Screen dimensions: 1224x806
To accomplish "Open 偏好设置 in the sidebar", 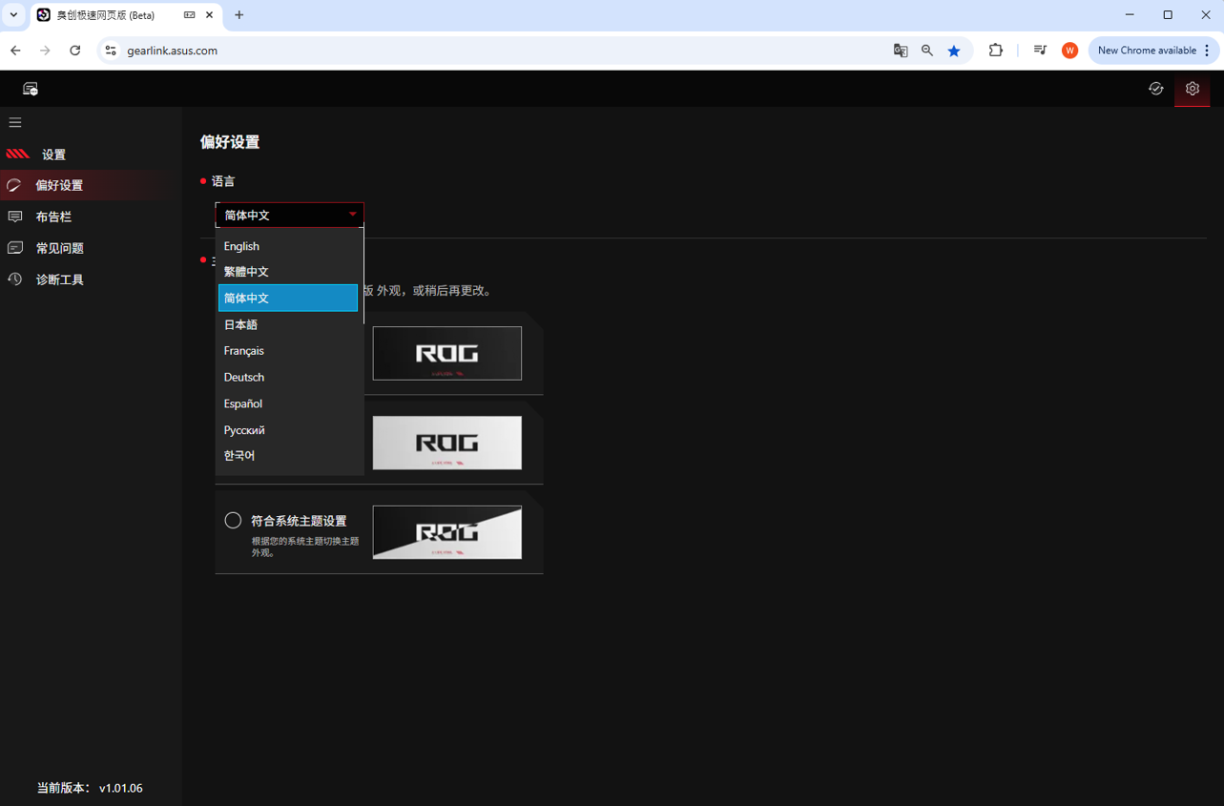I will click(x=91, y=185).
